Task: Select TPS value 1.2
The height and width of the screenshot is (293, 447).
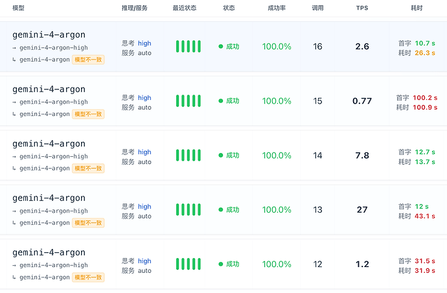Action: click(362, 264)
